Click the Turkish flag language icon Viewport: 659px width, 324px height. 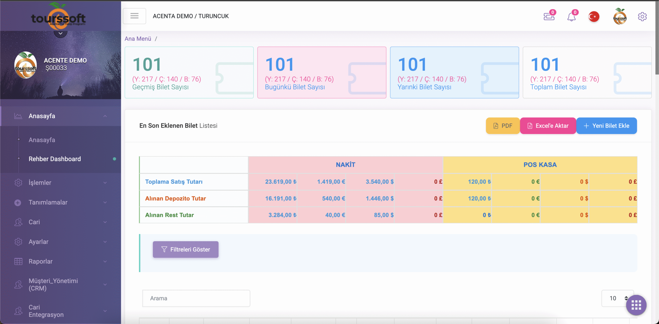pyautogui.click(x=594, y=17)
